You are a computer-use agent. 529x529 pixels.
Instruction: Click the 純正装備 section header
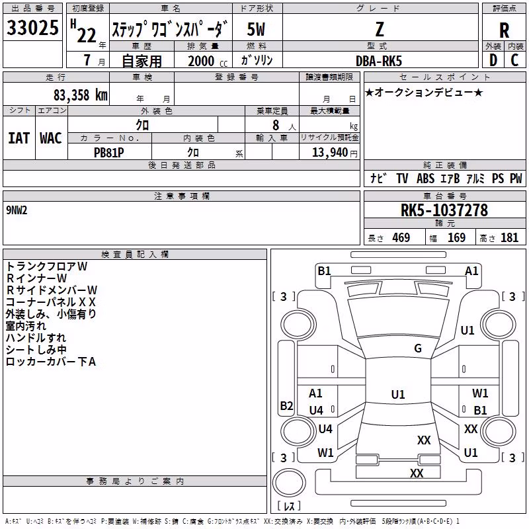[445, 165]
